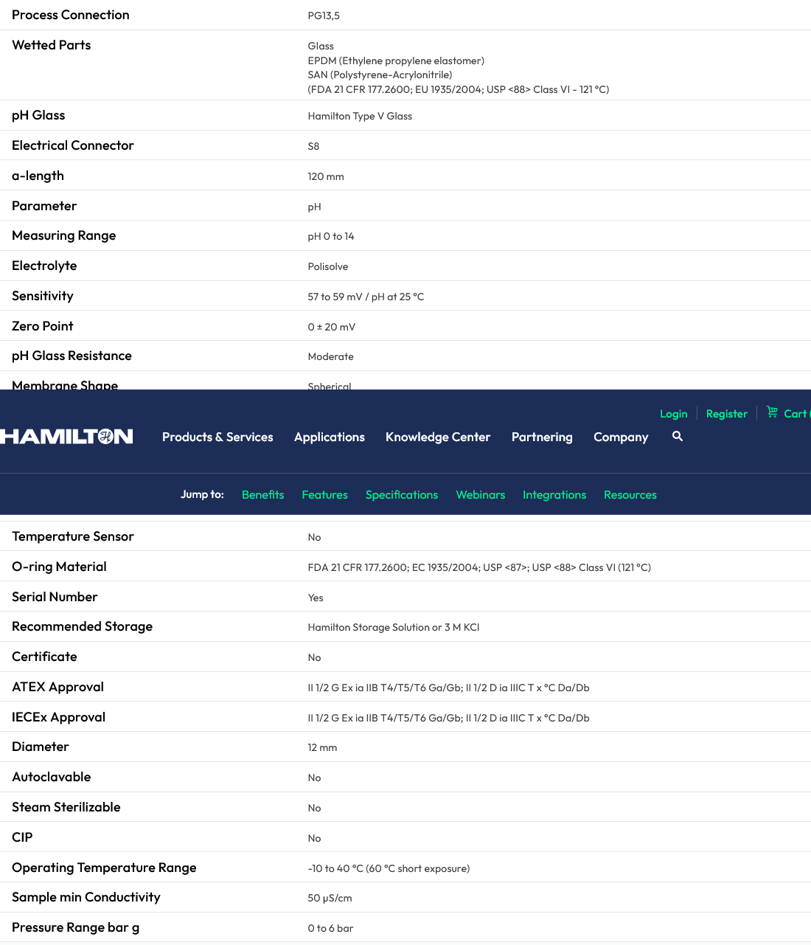The image size is (811, 945).
Task: Click the '0 ± 20 mV' zero point value
Action: tap(332, 327)
